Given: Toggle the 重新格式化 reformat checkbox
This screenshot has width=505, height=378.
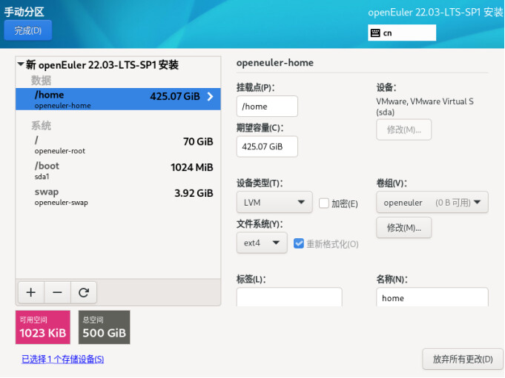Looking at the screenshot, I should coord(299,243).
